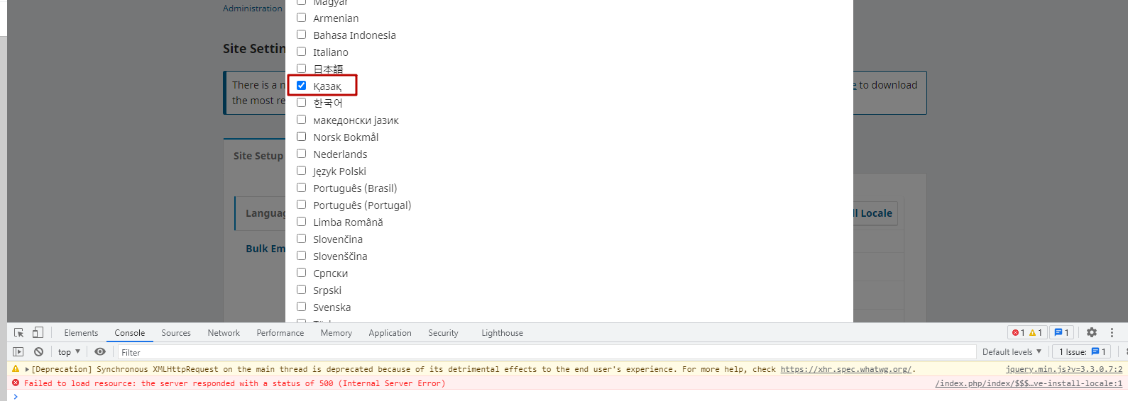The width and height of the screenshot is (1128, 401).
Task: Check the Italiano language checkbox
Action: tap(302, 52)
